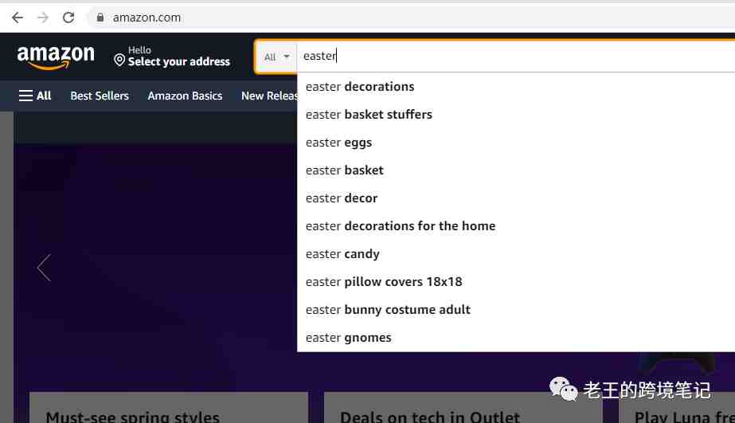Choose suggestion easter bunny costume adult

tap(516, 310)
